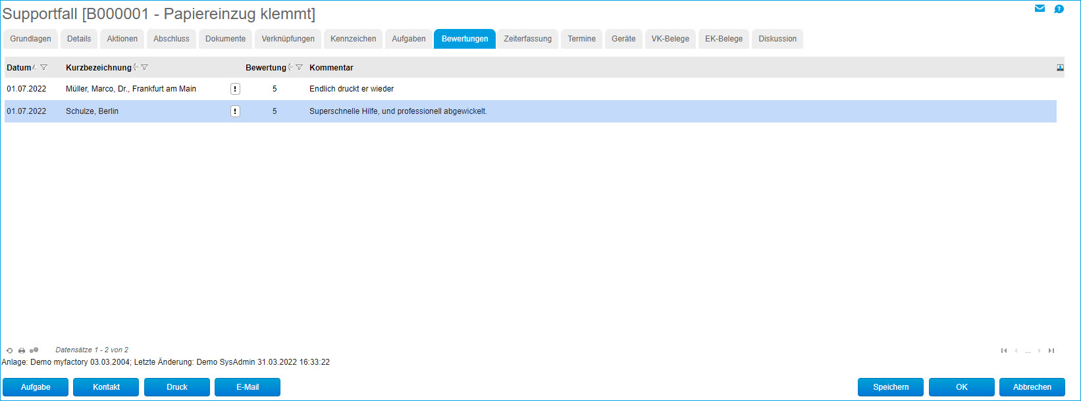This screenshot has height=401, width=1081.
Task: Click the Abbrechen button
Action: click(1032, 387)
